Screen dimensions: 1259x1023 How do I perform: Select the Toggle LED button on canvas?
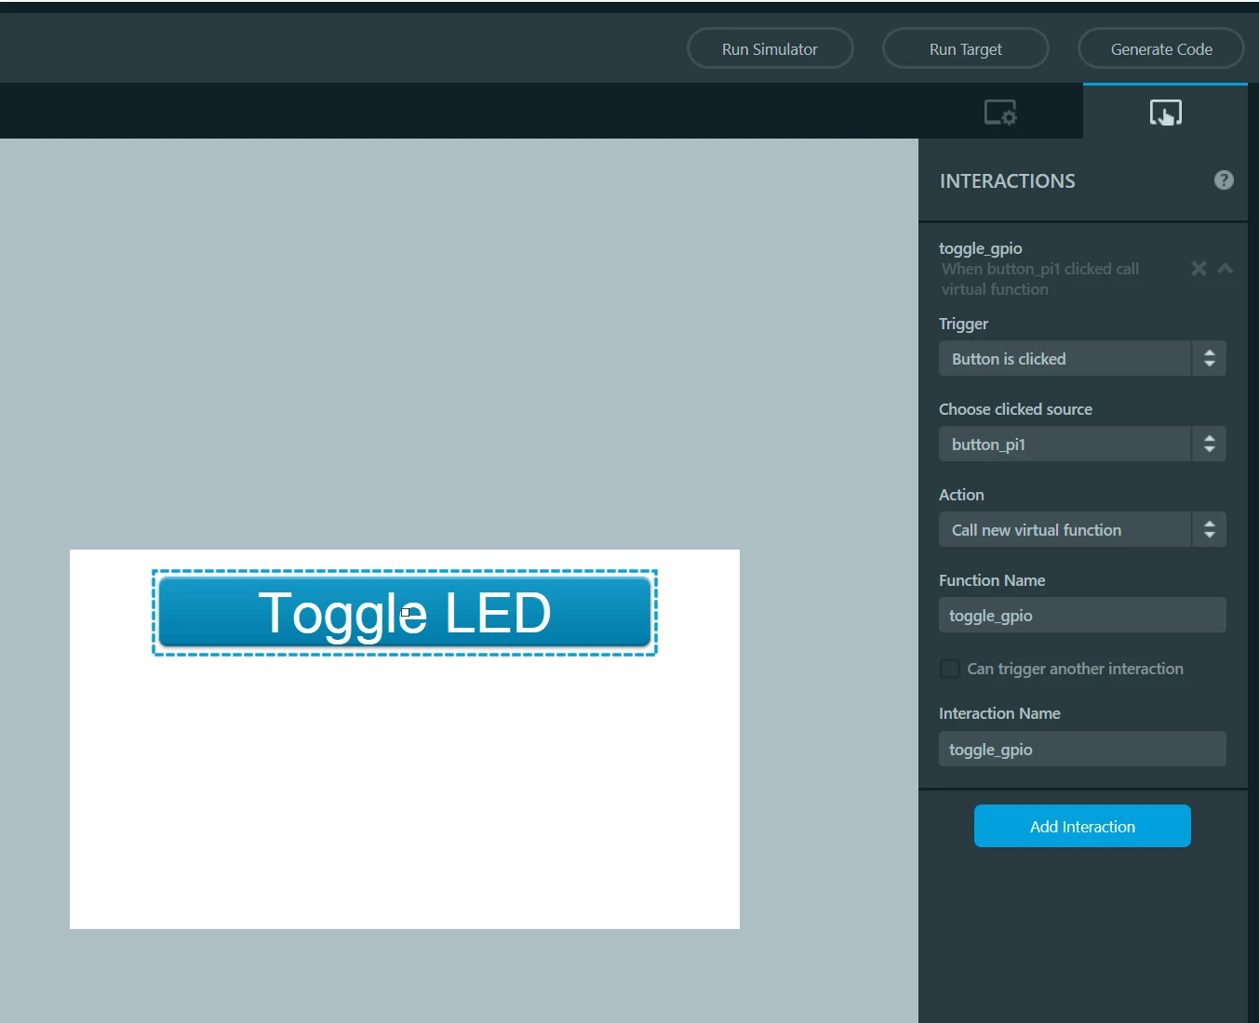405,612
